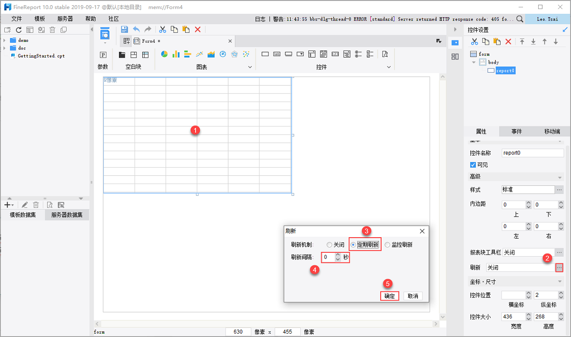The width and height of the screenshot is (571, 337).
Task: Open the 服务器 menu
Action: pos(65,19)
